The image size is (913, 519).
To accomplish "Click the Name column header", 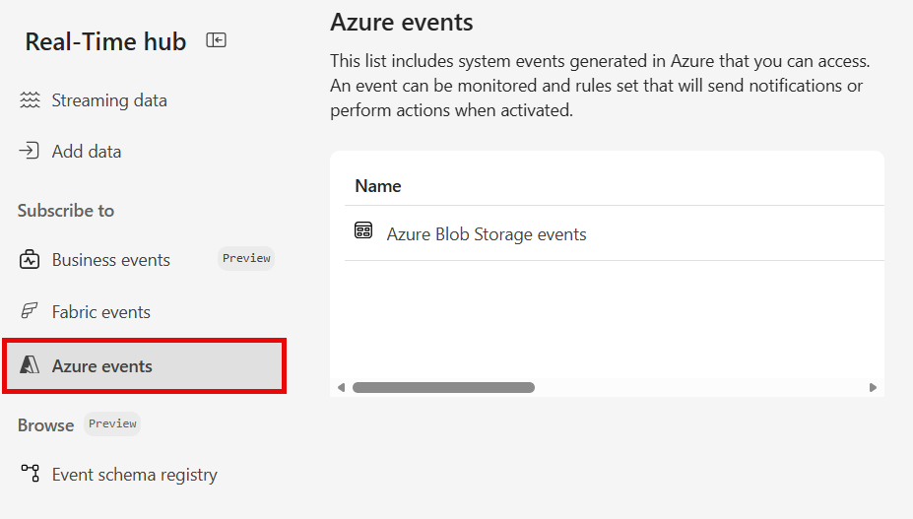I will coord(378,186).
